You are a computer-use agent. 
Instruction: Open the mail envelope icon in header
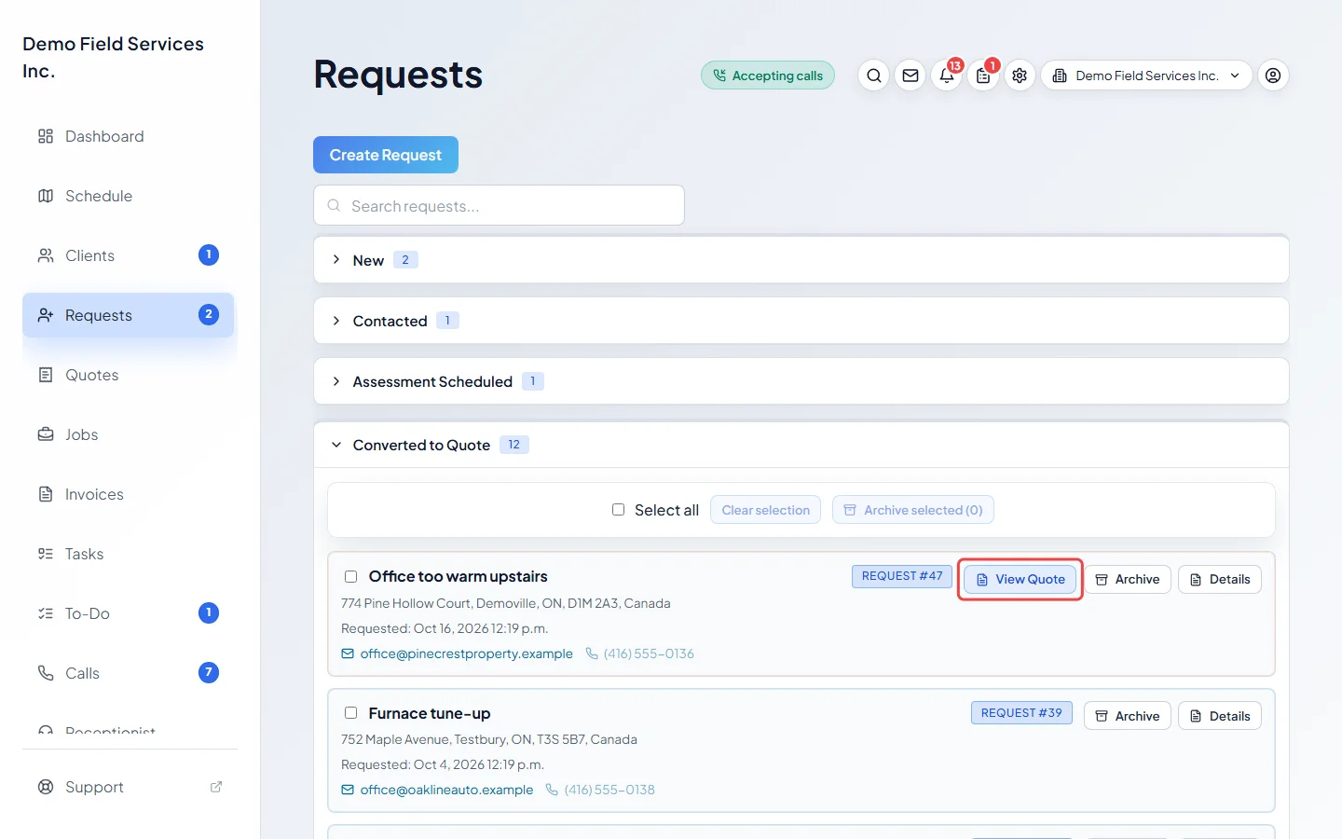coord(911,76)
